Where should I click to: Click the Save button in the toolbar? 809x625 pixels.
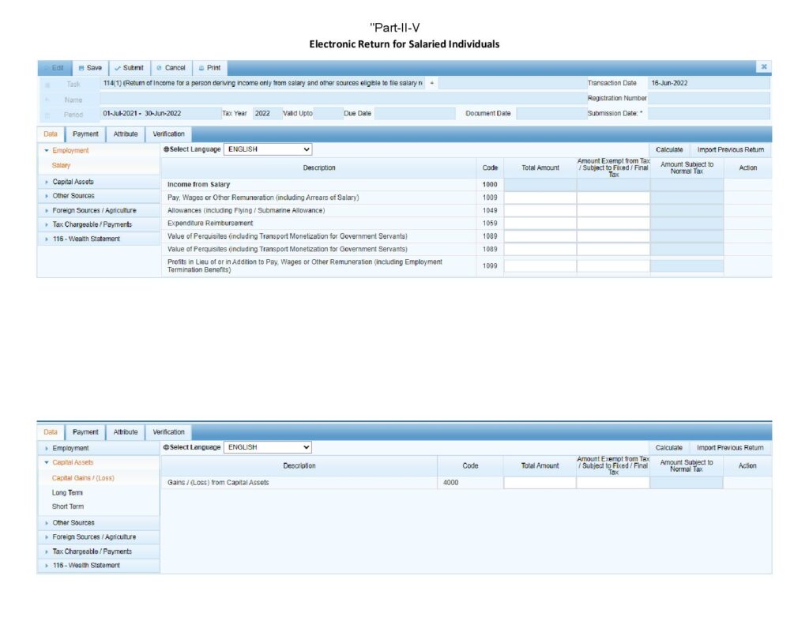pyautogui.click(x=90, y=68)
